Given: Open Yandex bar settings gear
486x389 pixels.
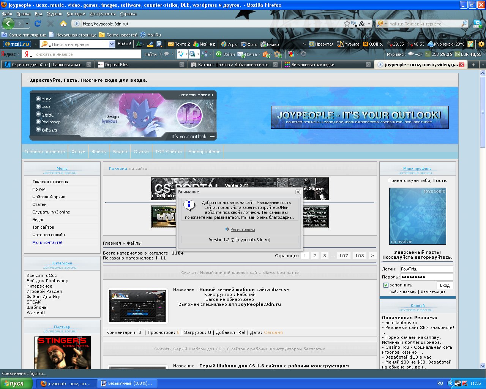Looking at the screenshot, I should pyautogui.click(x=303, y=54).
